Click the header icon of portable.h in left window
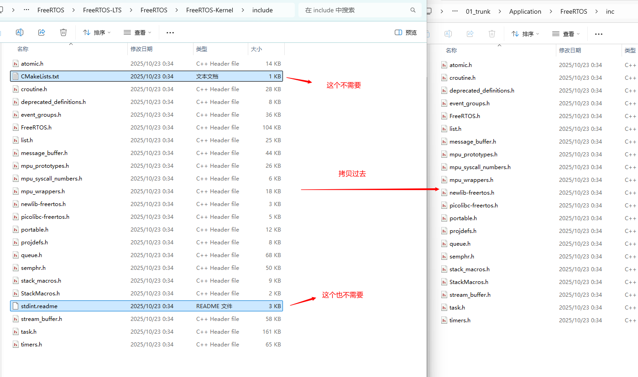 (x=16, y=229)
